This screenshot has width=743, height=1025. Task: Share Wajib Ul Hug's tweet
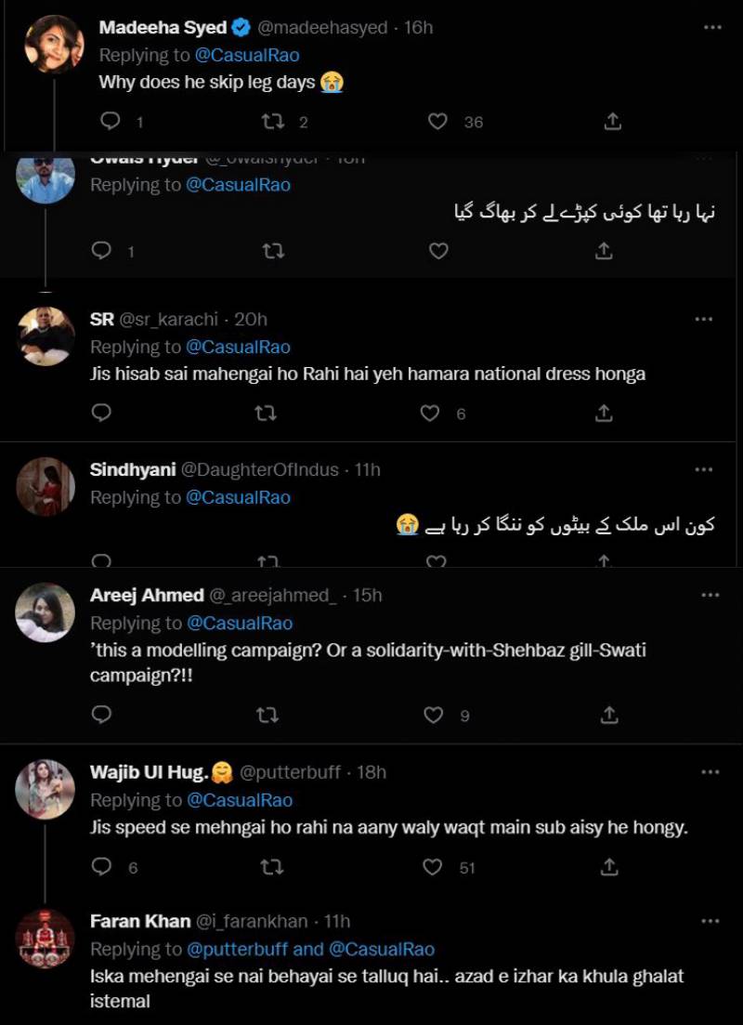click(x=609, y=867)
